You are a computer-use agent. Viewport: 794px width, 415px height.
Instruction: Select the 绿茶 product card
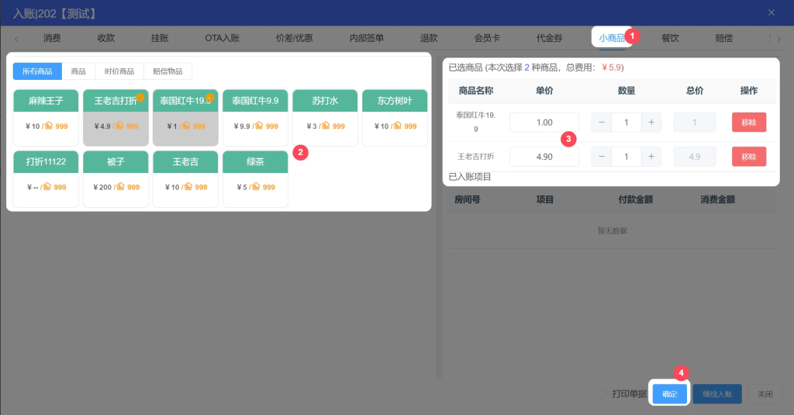pos(255,178)
